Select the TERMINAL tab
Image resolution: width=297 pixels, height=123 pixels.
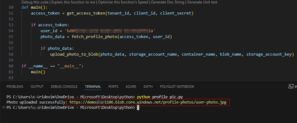pos(93,87)
